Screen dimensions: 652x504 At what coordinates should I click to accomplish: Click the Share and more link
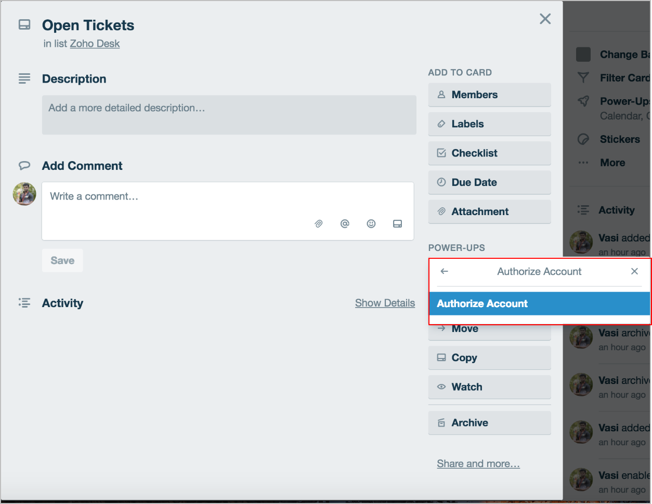(x=478, y=463)
